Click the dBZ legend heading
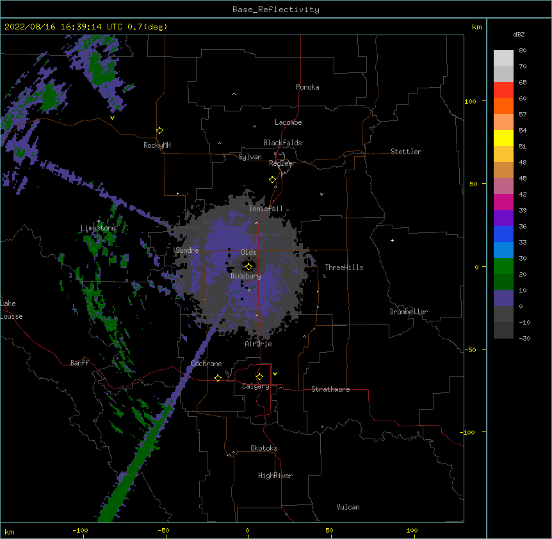552x539 pixels. tap(519, 35)
